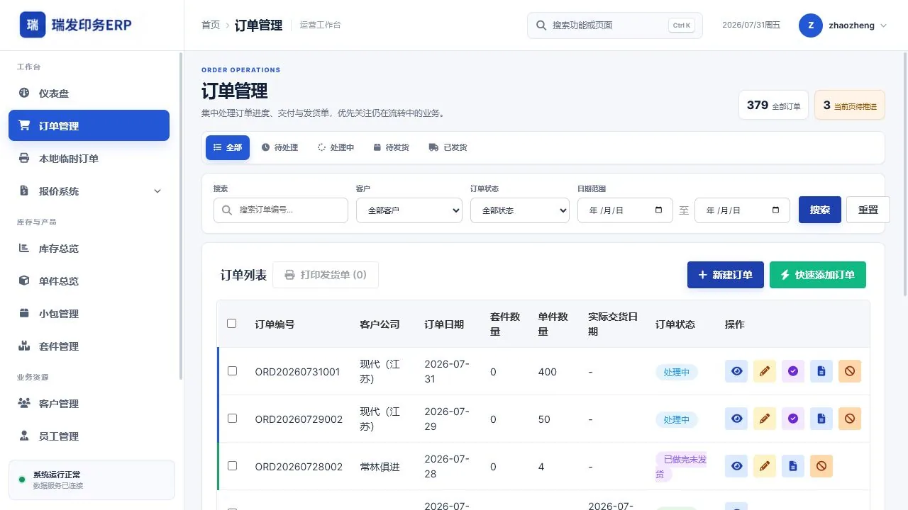Select 订单管理 in the sidebar menu
This screenshot has width=908, height=510.
(x=89, y=126)
